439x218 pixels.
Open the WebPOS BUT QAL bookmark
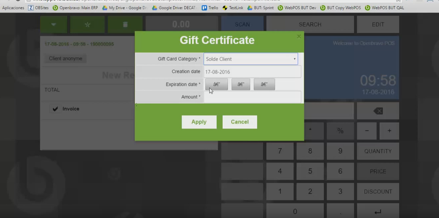pos(385,8)
